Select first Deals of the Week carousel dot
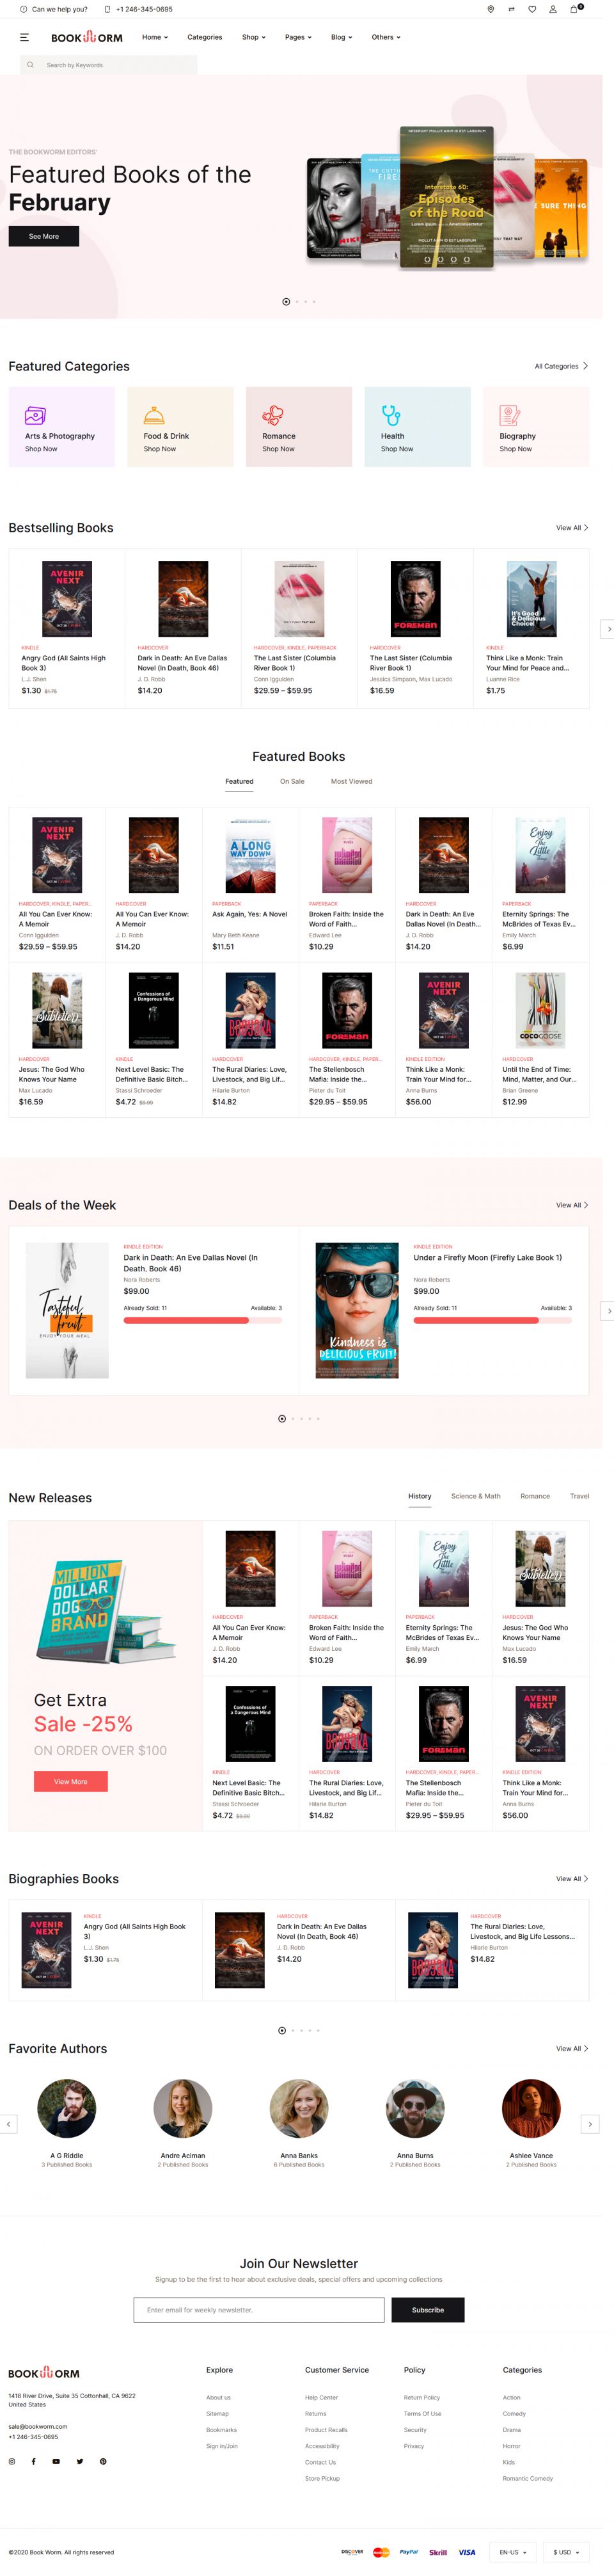614x2576 pixels. pyautogui.click(x=282, y=1418)
